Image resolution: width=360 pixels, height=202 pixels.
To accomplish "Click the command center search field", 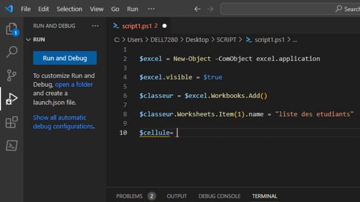I will (290, 9).
